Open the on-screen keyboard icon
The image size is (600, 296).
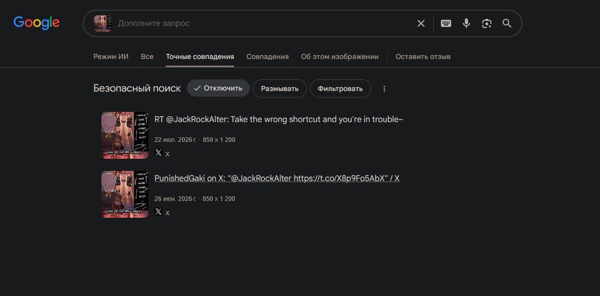click(446, 23)
